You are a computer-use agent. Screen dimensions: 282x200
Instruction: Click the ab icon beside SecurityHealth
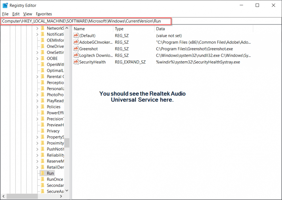click(76, 62)
